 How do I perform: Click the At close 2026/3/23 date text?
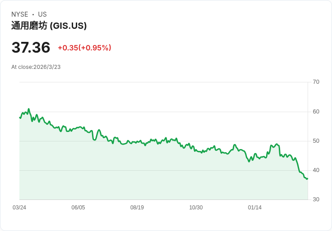tap(36, 67)
